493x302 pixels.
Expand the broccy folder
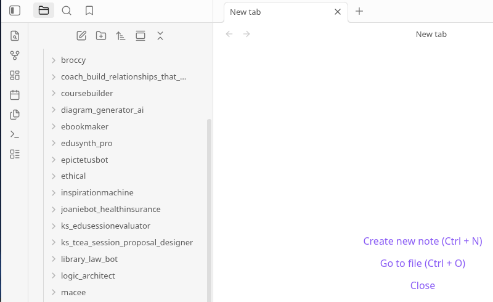[54, 60]
